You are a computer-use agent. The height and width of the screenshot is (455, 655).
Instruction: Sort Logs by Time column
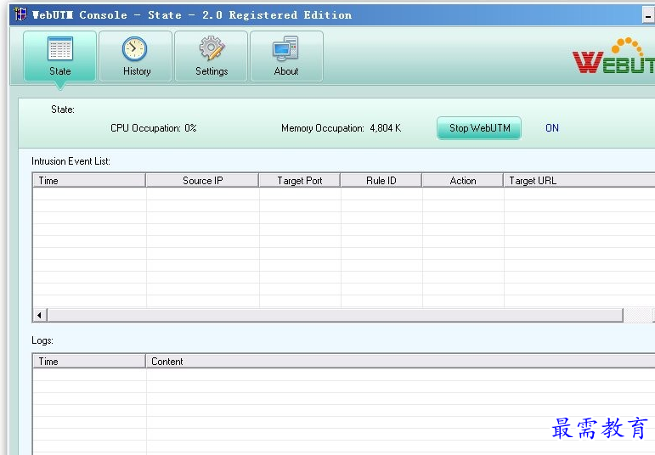[x=89, y=361]
